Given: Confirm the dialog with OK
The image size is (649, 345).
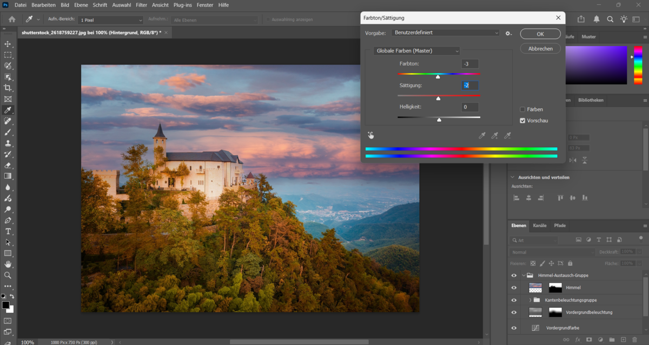Looking at the screenshot, I should click(540, 33).
